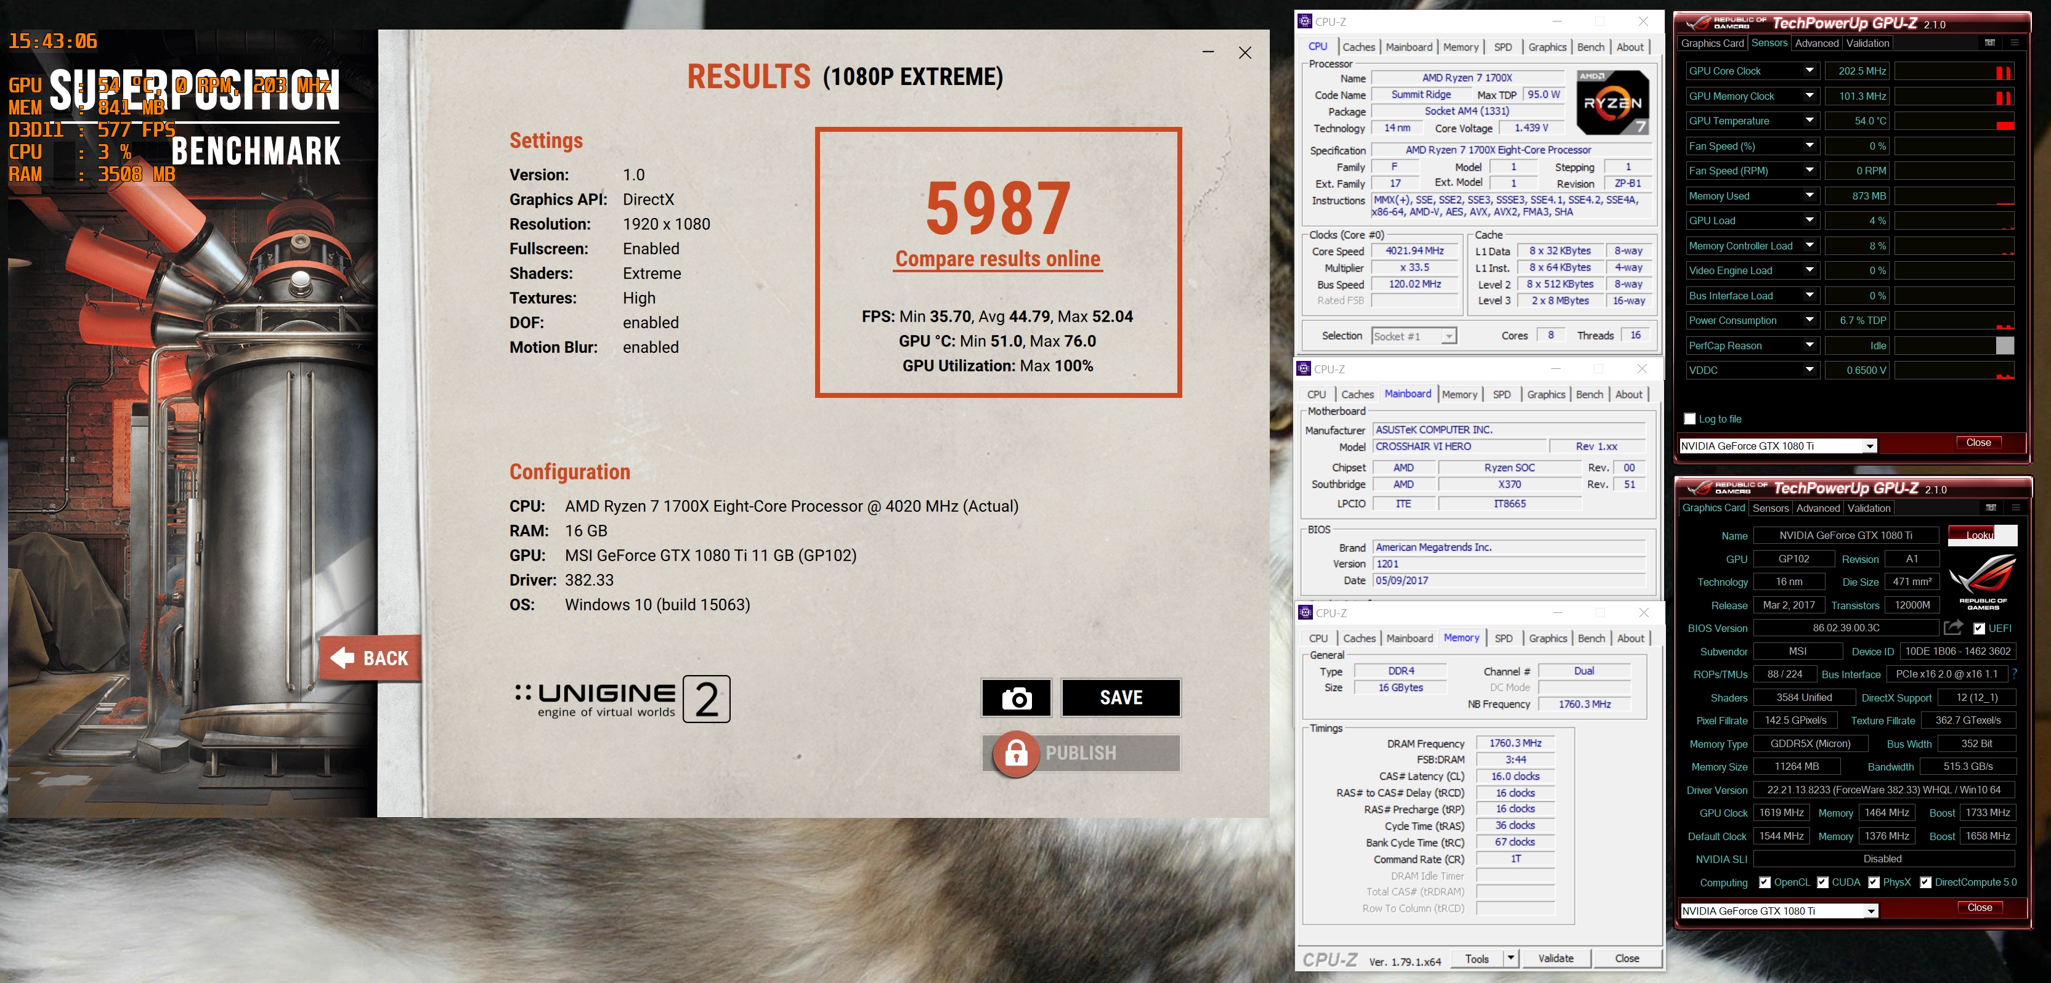This screenshot has width=2051, height=983.
Task: Click the DRAM Frequency 1760.3 MHz value
Action: (x=1515, y=743)
